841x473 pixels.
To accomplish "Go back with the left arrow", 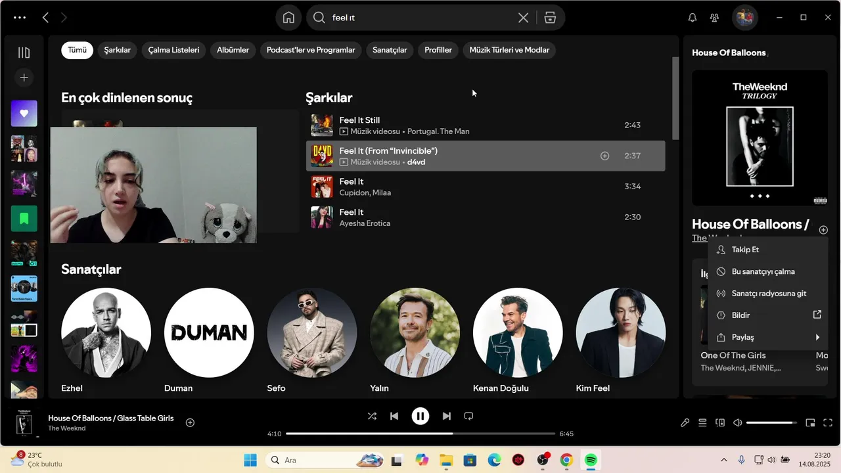I will pos(45,18).
